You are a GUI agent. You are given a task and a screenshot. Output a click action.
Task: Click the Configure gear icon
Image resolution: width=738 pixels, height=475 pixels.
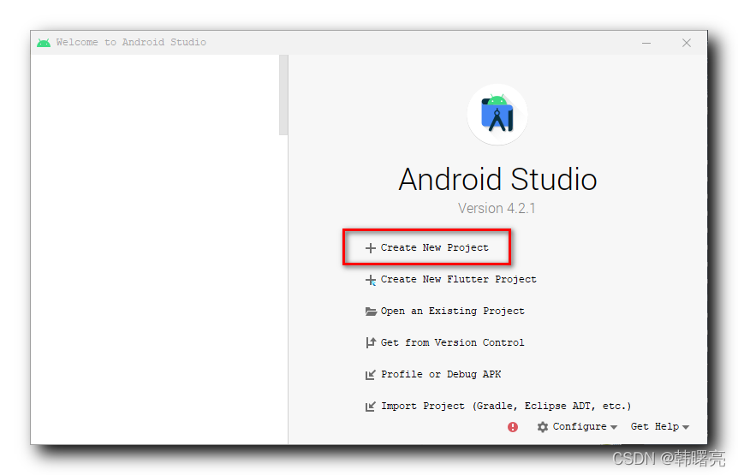coord(543,426)
